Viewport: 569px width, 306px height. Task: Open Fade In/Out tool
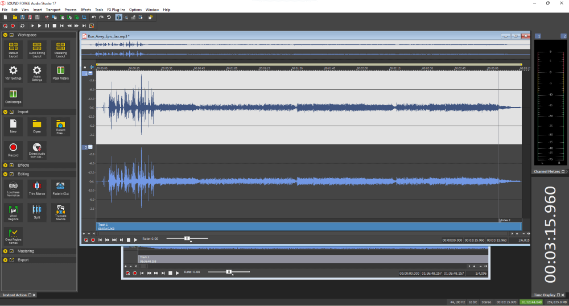click(61, 188)
